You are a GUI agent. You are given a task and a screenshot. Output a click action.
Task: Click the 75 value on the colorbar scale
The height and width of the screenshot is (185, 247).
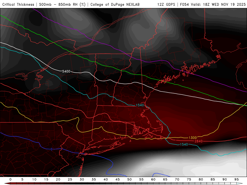(189, 179)
